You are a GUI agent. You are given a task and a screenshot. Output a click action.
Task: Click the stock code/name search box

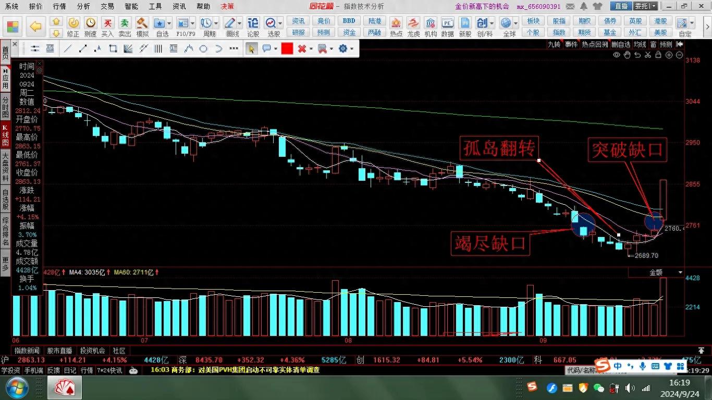point(582,370)
